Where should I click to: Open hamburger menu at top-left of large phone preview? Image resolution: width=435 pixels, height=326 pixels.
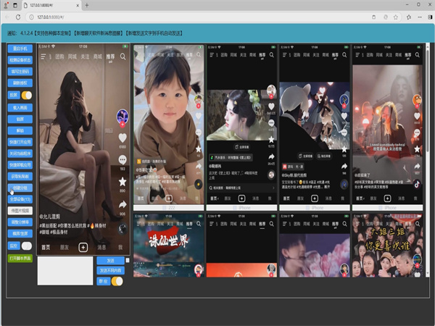coord(43,56)
